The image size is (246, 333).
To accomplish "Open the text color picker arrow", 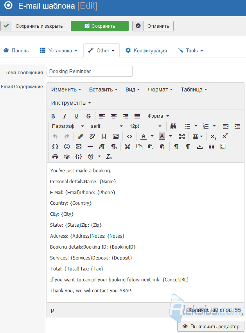I will tap(152, 136).
